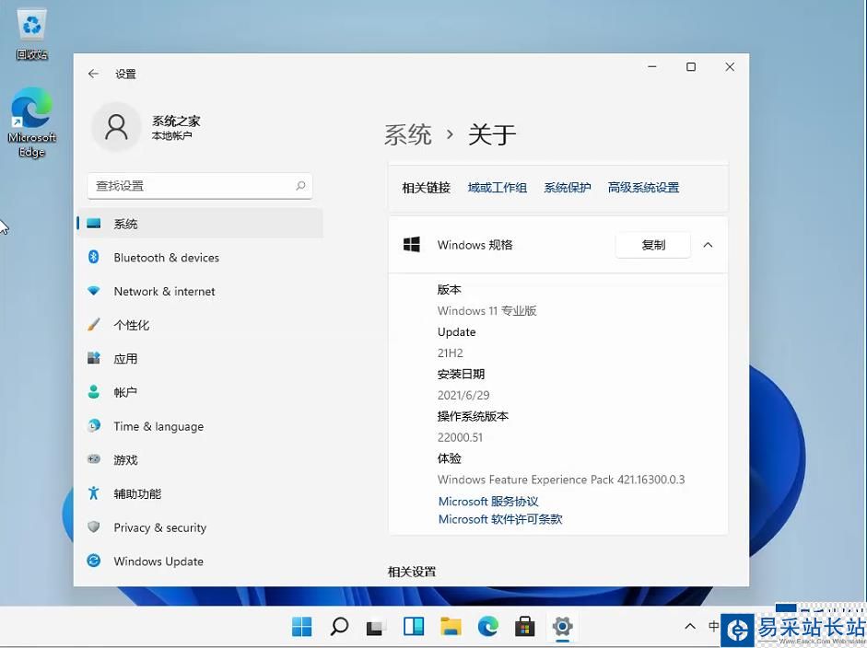Click the 相关设置 heading
The image size is (867, 648).
pyautogui.click(x=412, y=572)
